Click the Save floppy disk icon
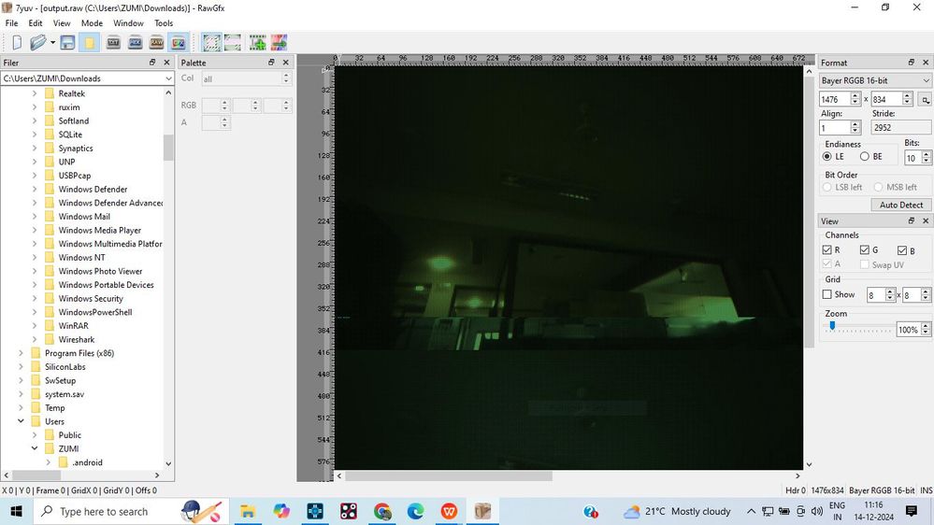 click(68, 42)
